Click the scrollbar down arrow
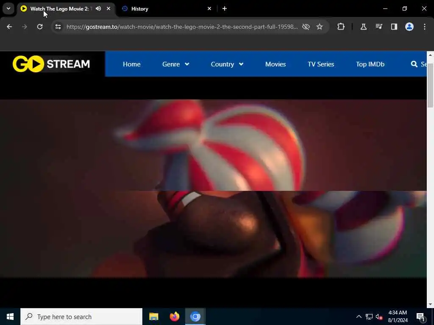The image size is (434, 325). click(430, 304)
